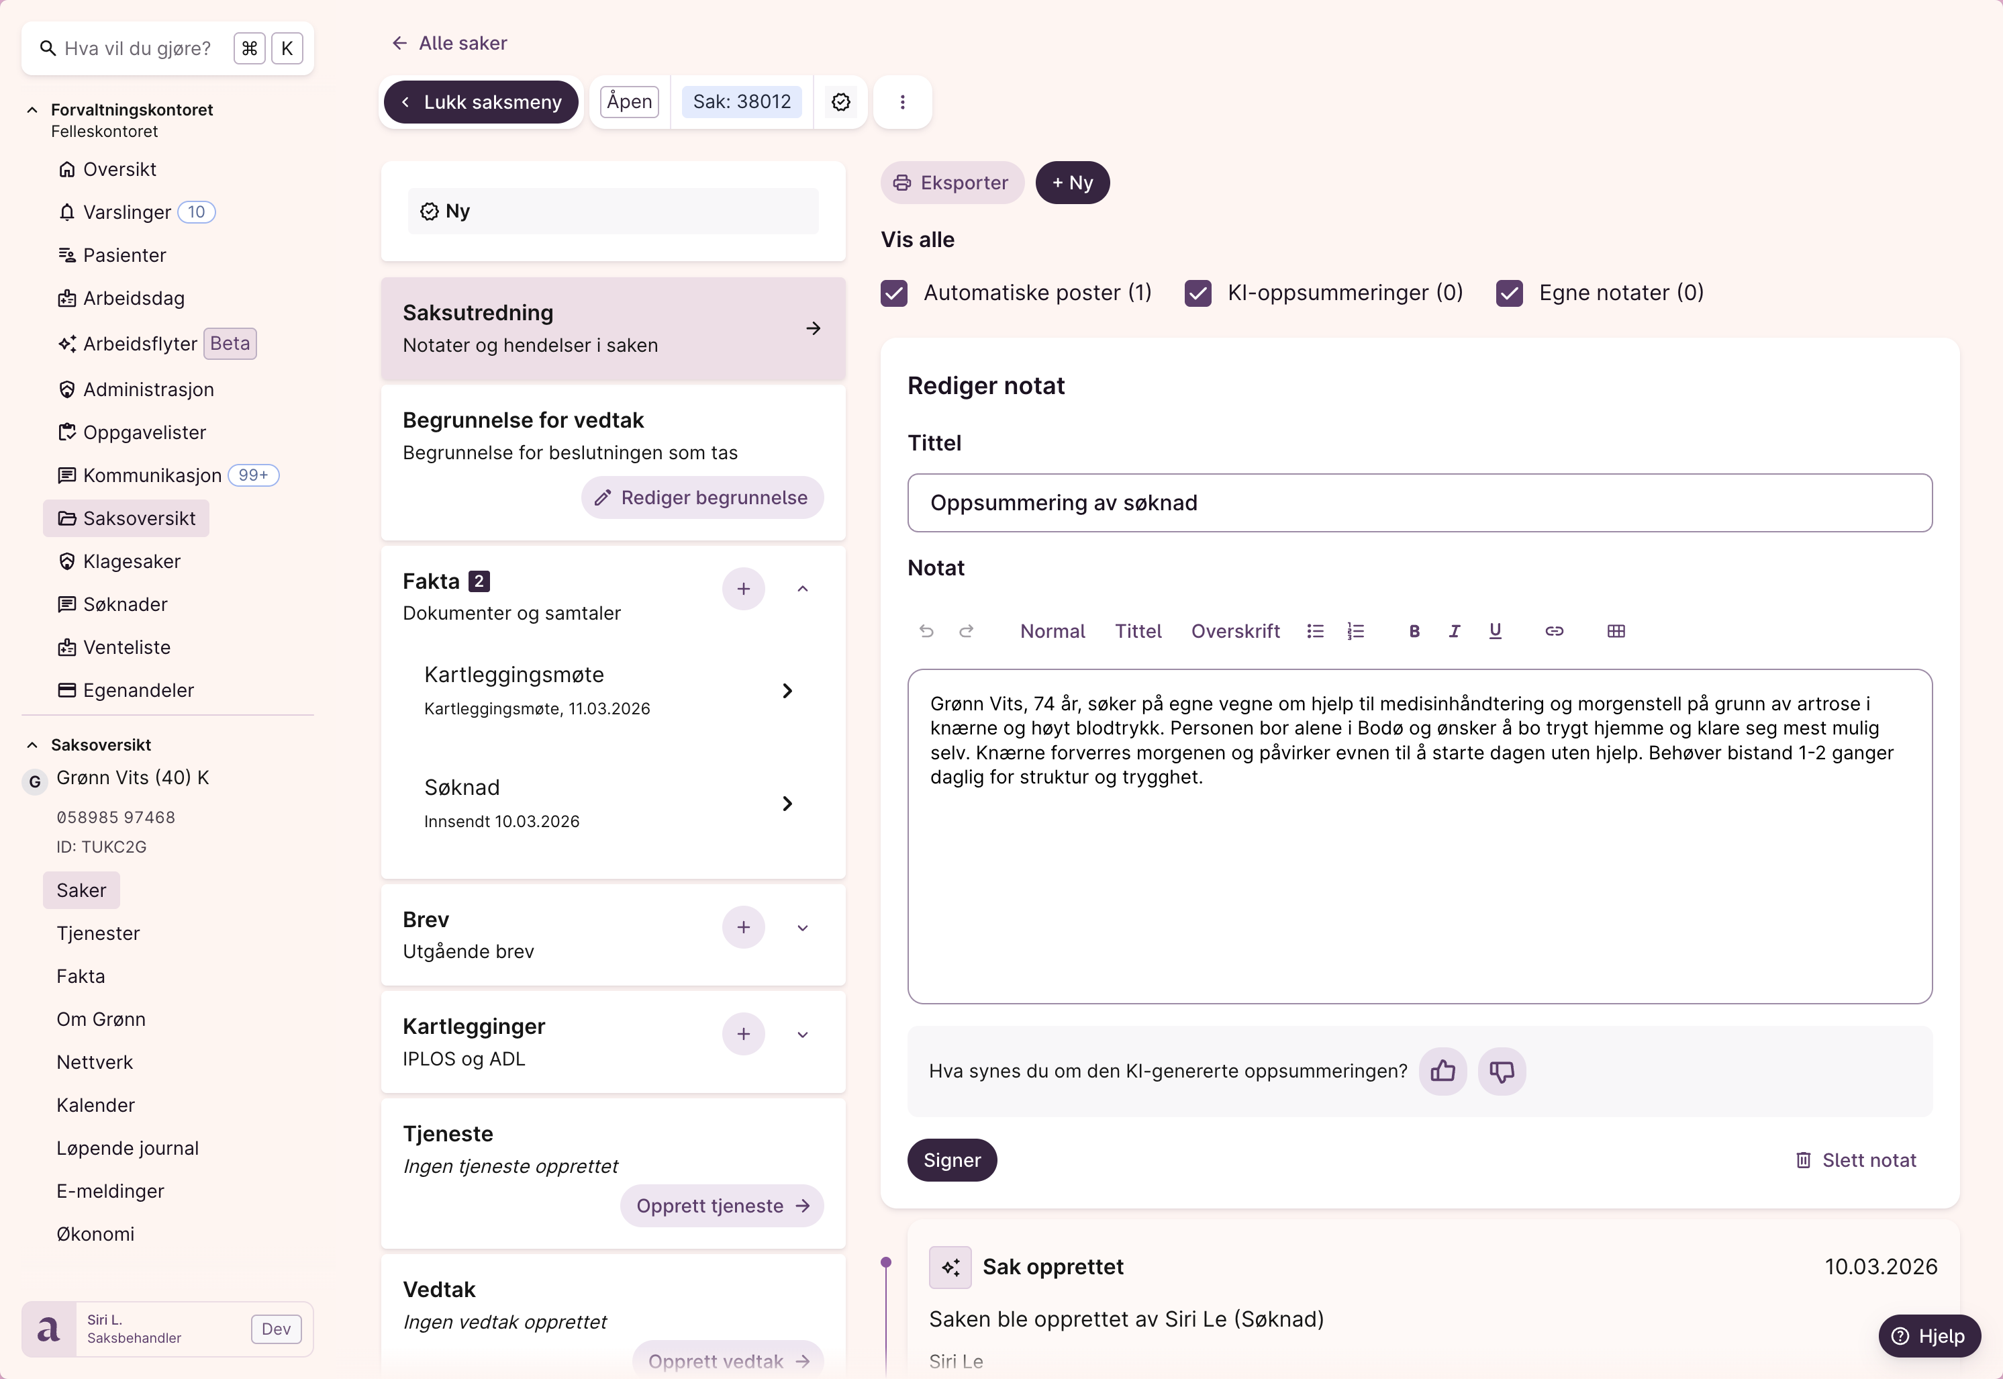Toggle bold formatting in note editor
2003x1379 pixels.
pyautogui.click(x=1414, y=630)
